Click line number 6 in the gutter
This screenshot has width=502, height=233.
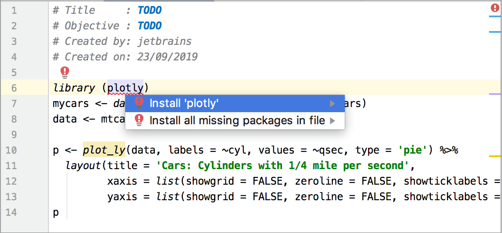click(x=14, y=88)
